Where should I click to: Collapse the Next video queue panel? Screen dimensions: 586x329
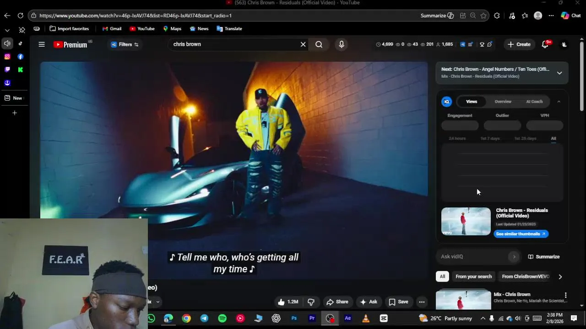point(559,73)
